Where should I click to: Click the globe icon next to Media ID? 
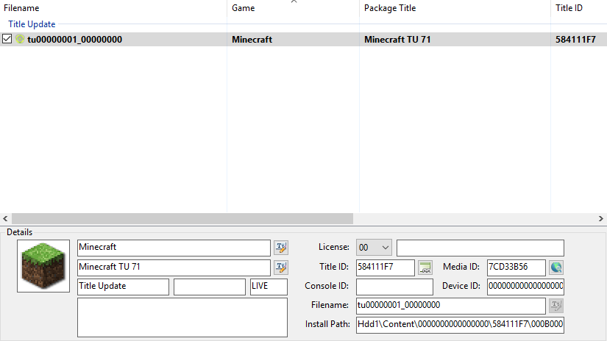click(555, 267)
